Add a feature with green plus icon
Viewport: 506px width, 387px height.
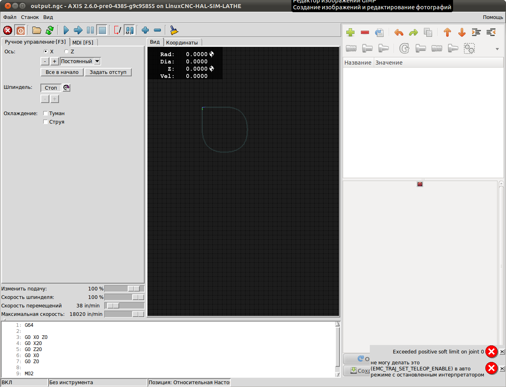350,32
